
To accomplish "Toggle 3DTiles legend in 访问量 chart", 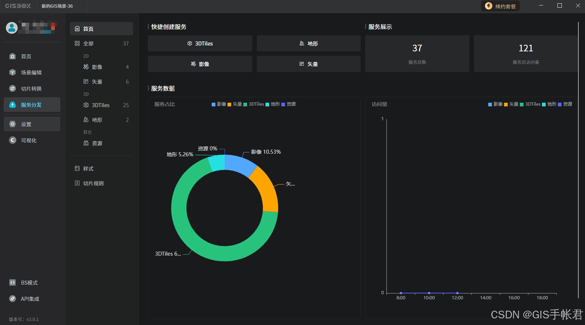I will click(x=530, y=104).
